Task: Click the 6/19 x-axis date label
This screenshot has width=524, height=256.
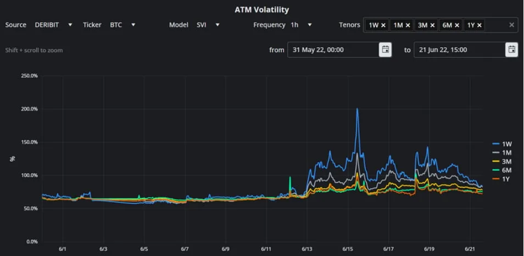Action: click(430, 249)
